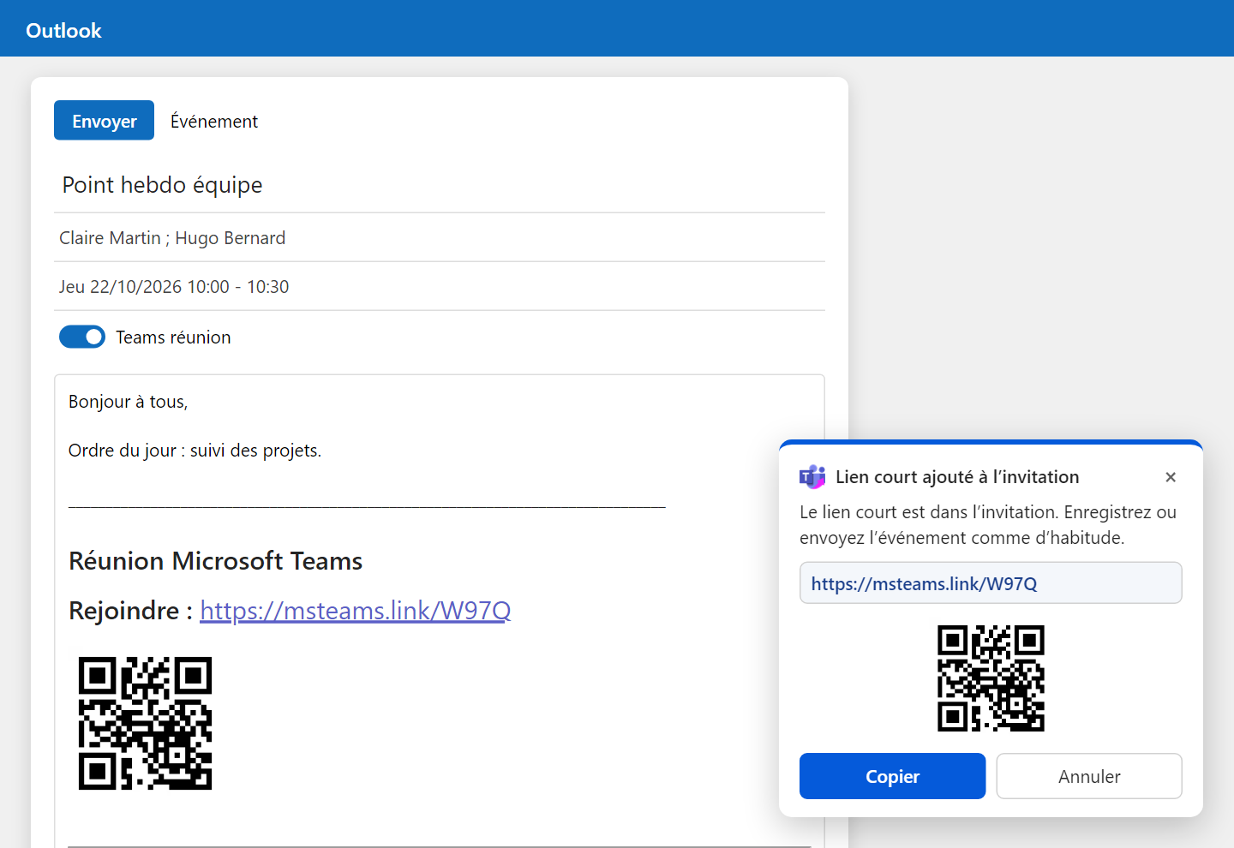This screenshot has width=1234, height=848.
Task: Click the heading Réunion Microsoft Teams
Action: (215, 561)
